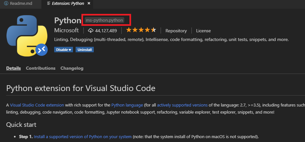This screenshot has height=142, width=305.
Task: Open Install a supported version of Python link
Action: pyautogui.click(x=83, y=137)
